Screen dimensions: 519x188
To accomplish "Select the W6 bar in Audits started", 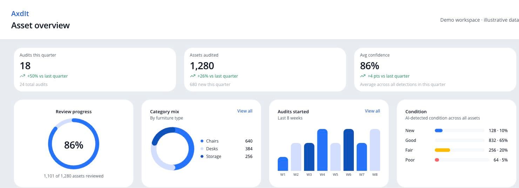I will pos(349,150).
